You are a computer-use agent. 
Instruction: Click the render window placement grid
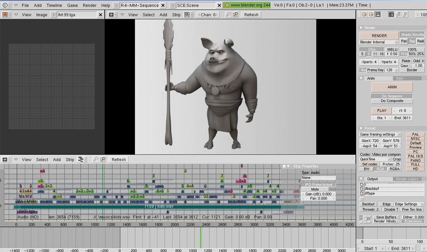tap(365, 219)
